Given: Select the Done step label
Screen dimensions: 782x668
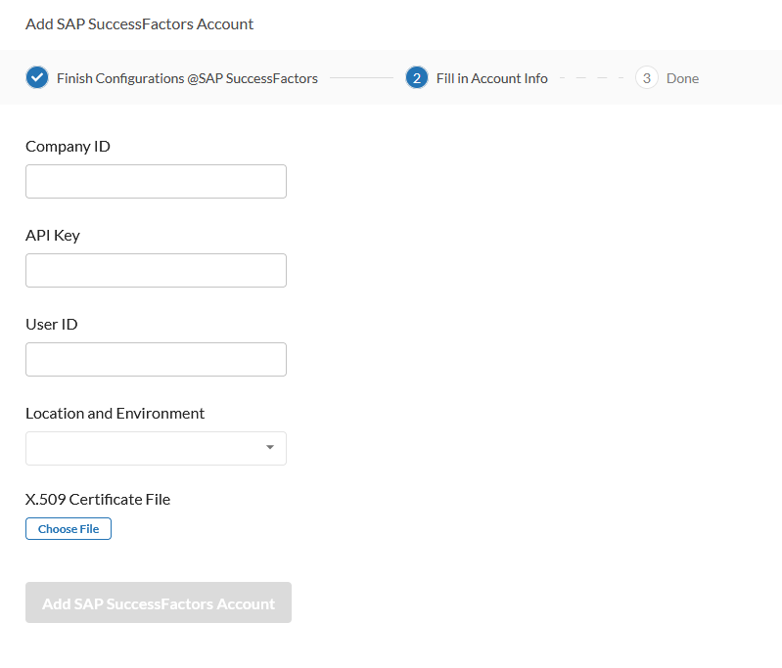Looking at the screenshot, I should (x=682, y=78).
